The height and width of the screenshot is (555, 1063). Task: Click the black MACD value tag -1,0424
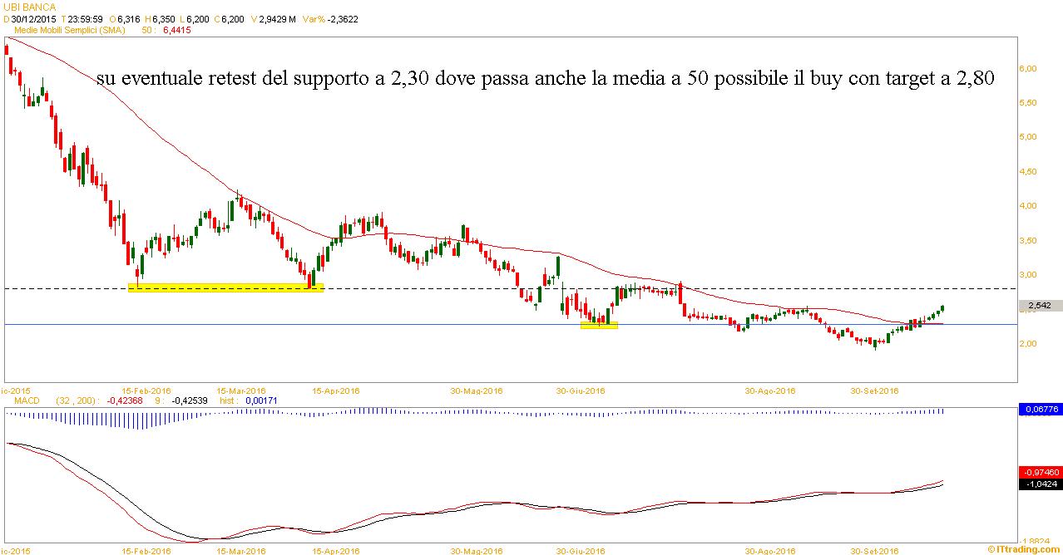(x=1039, y=483)
